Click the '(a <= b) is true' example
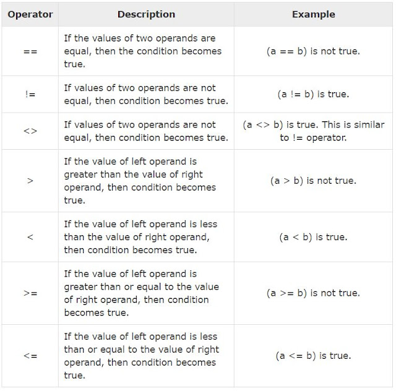This screenshot has height=391, width=396. (313, 356)
